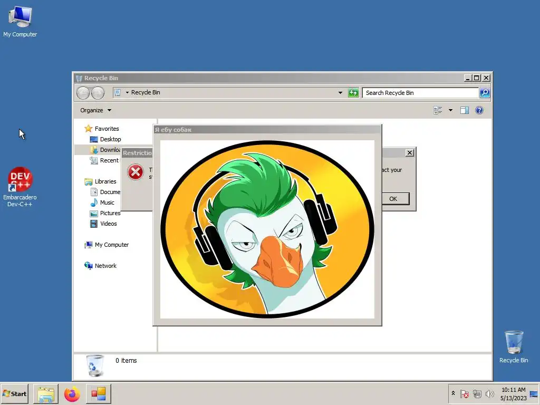This screenshot has height=405, width=540.
Task: Refresh the Recycle Bin view
Action: 353,93
